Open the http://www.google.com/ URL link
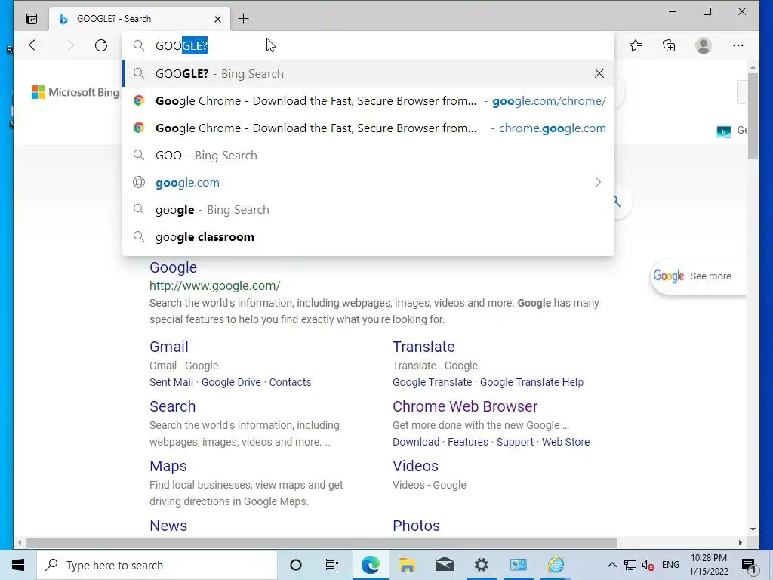Screen dimensions: 773x580 [215, 285]
